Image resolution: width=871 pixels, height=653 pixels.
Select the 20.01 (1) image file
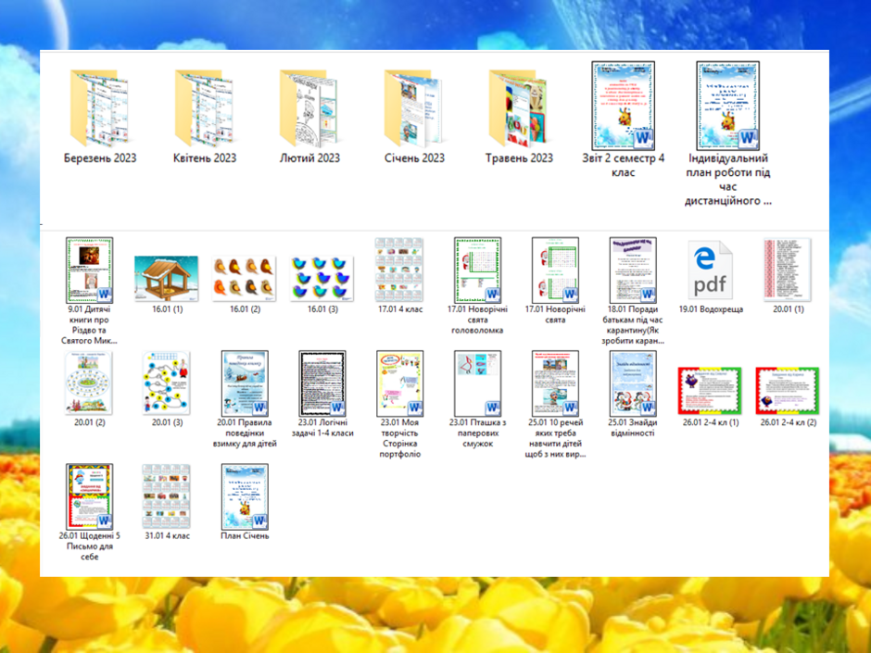788,270
